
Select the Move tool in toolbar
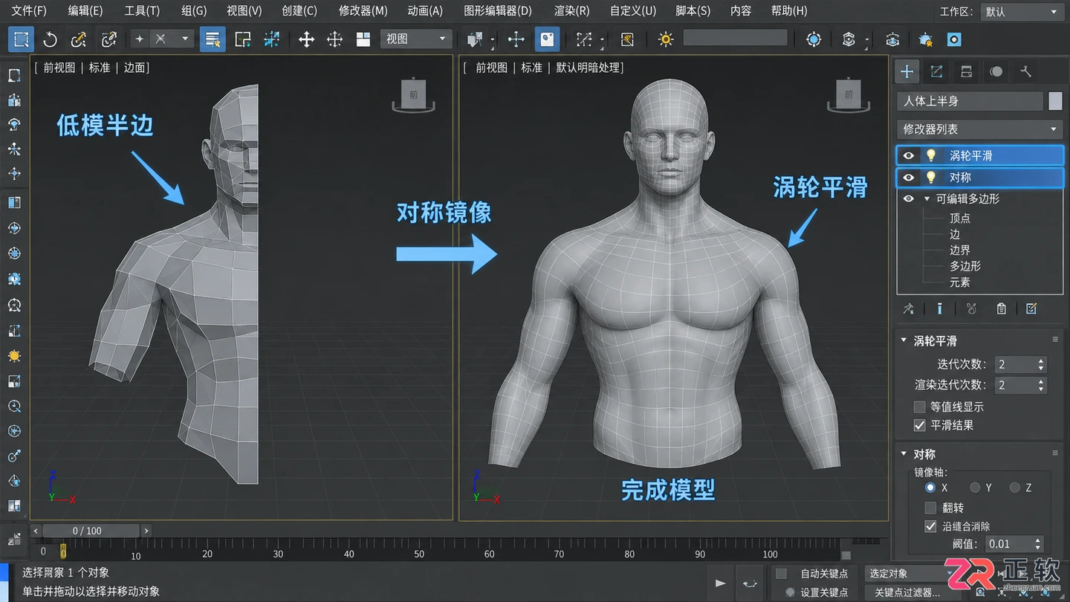tap(306, 39)
